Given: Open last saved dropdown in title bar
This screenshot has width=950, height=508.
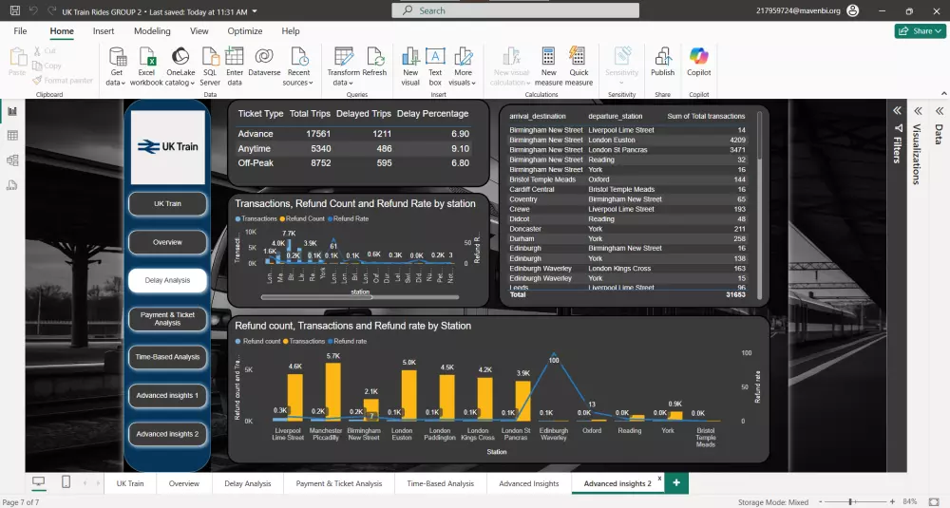Looking at the screenshot, I should tap(255, 11).
